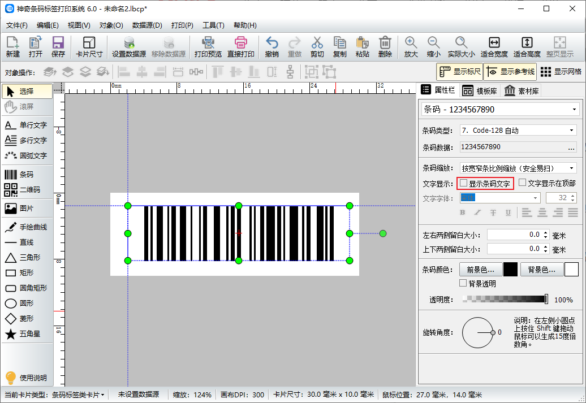Screen dimensions: 586x403
Task: Fit canvas with 适合高度 icon
Action: click(527, 47)
